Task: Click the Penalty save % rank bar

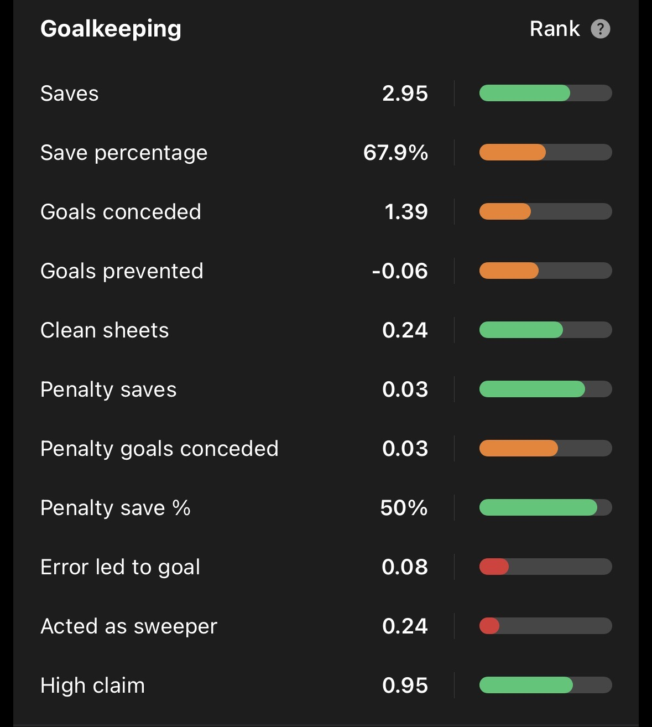Action: point(545,507)
